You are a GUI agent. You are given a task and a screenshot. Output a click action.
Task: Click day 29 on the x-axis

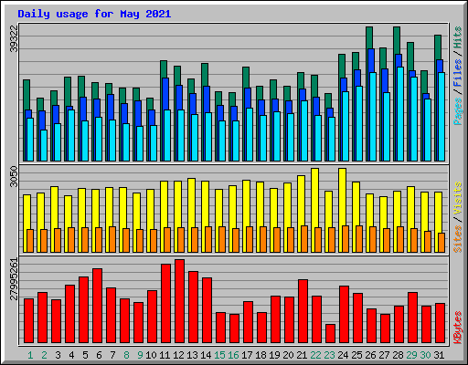[411, 355]
